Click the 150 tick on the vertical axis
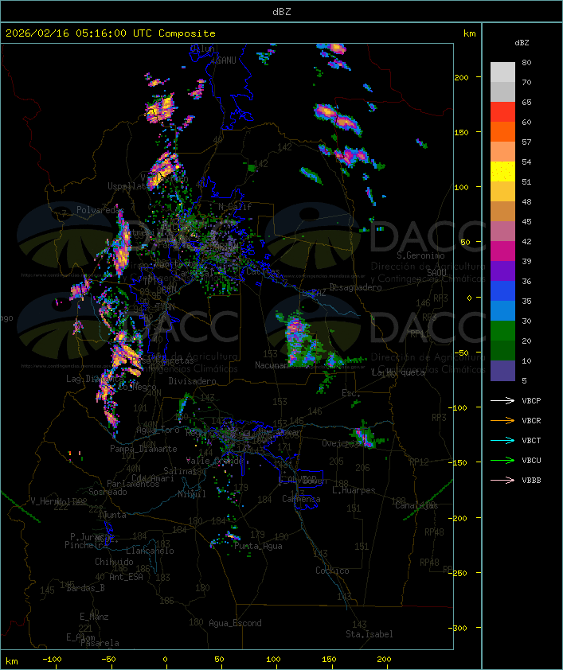This screenshot has height=670, width=563. (x=461, y=132)
